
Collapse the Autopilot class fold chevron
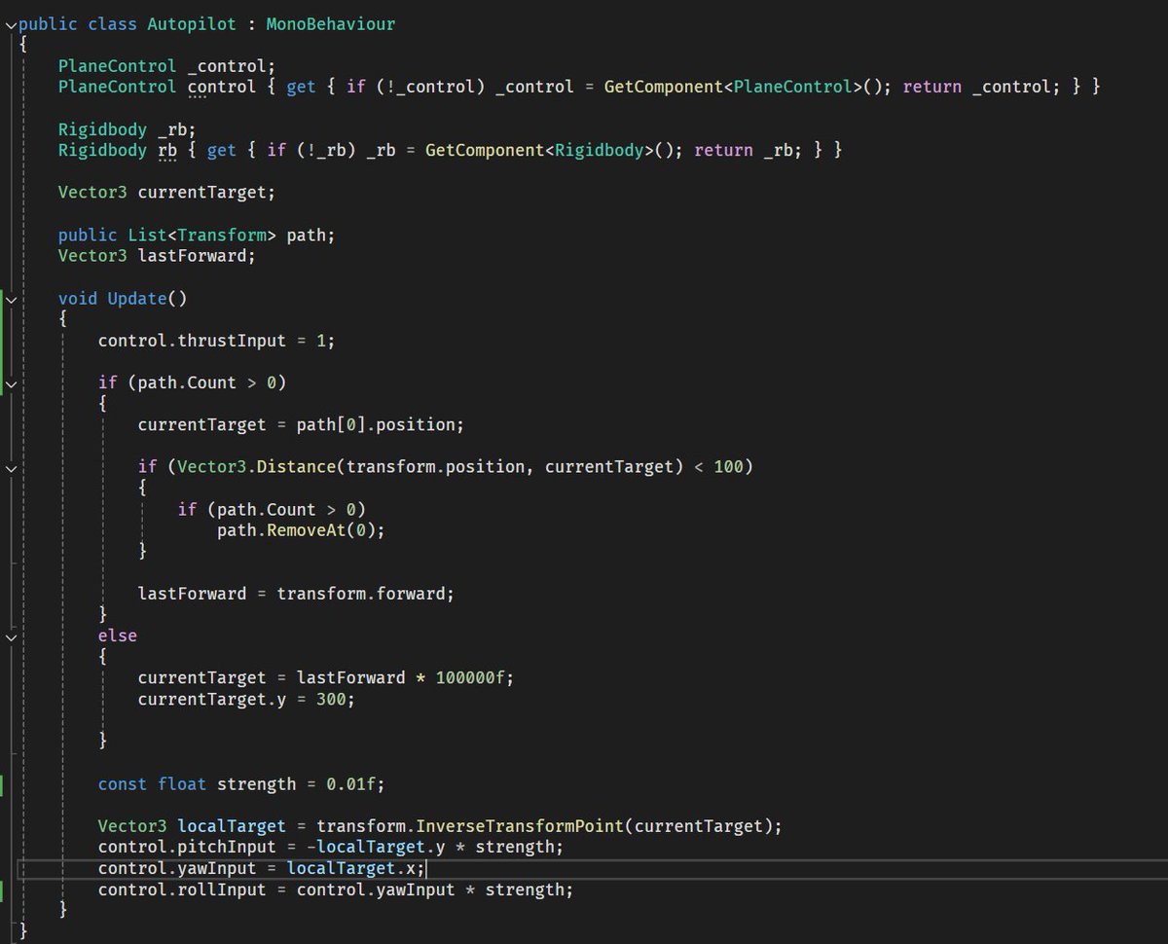[11, 24]
